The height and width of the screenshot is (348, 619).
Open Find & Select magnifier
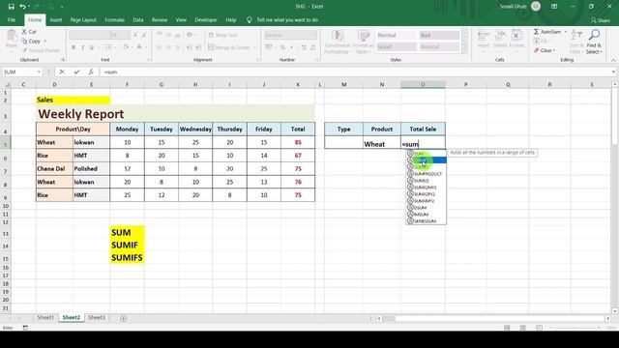tap(594, 42)
